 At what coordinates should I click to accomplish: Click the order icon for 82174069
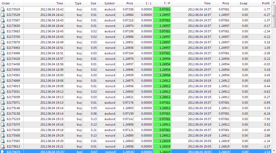3,53
